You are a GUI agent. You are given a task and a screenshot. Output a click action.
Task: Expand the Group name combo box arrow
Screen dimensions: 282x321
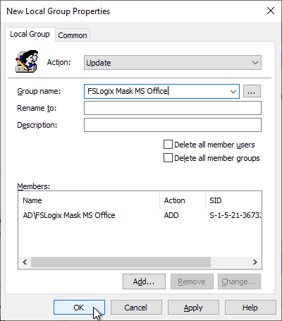tap(233, 91)
